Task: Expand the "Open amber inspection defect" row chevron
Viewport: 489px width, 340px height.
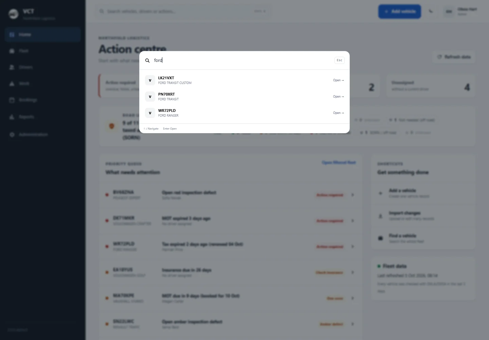Action: coord(352,324)
